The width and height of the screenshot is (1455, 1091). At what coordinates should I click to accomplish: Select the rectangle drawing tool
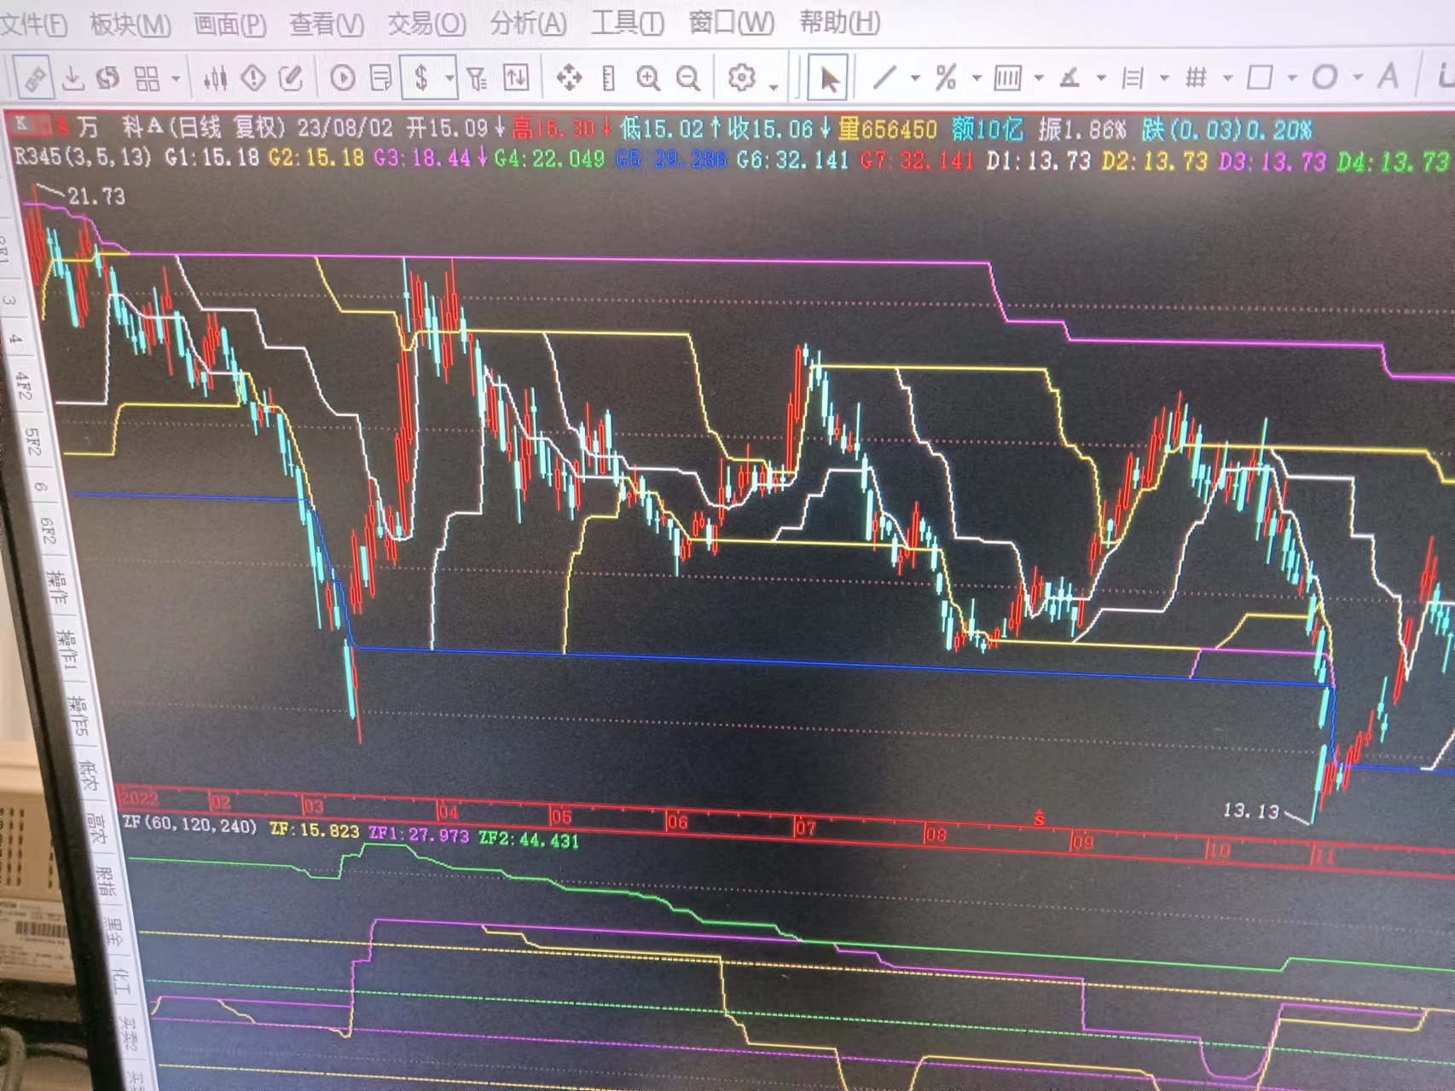click(x=1260, y=78)
